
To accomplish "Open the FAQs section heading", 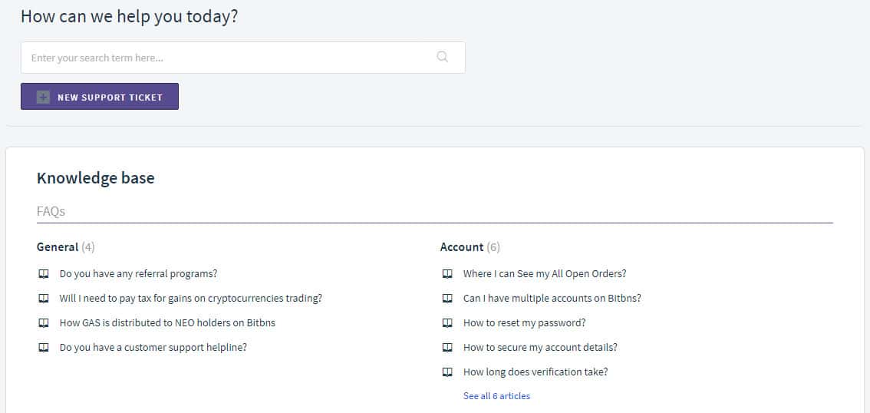I will click(51, 211).
